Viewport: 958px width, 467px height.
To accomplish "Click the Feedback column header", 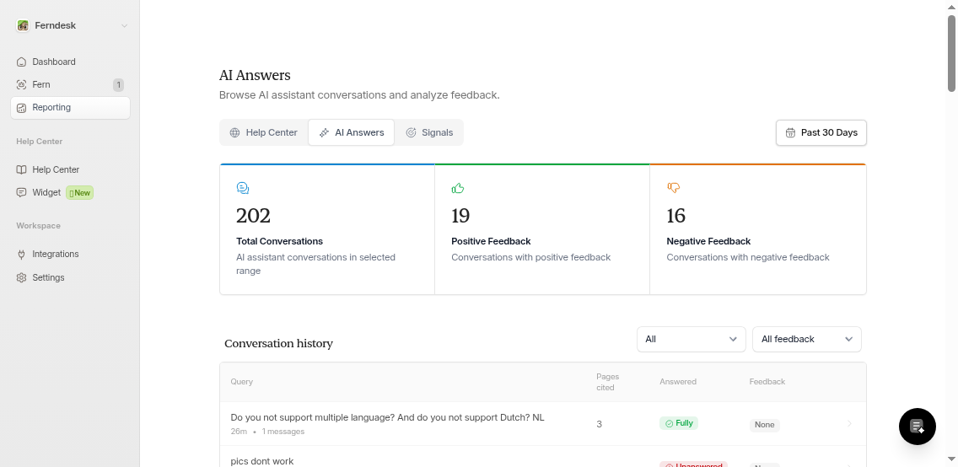I will pyautogui.click(x=767, y=382).
